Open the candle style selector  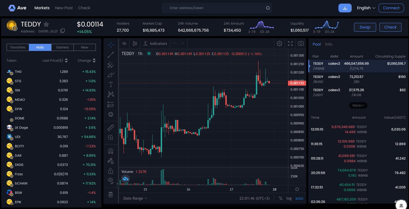[x=135, y=43]
